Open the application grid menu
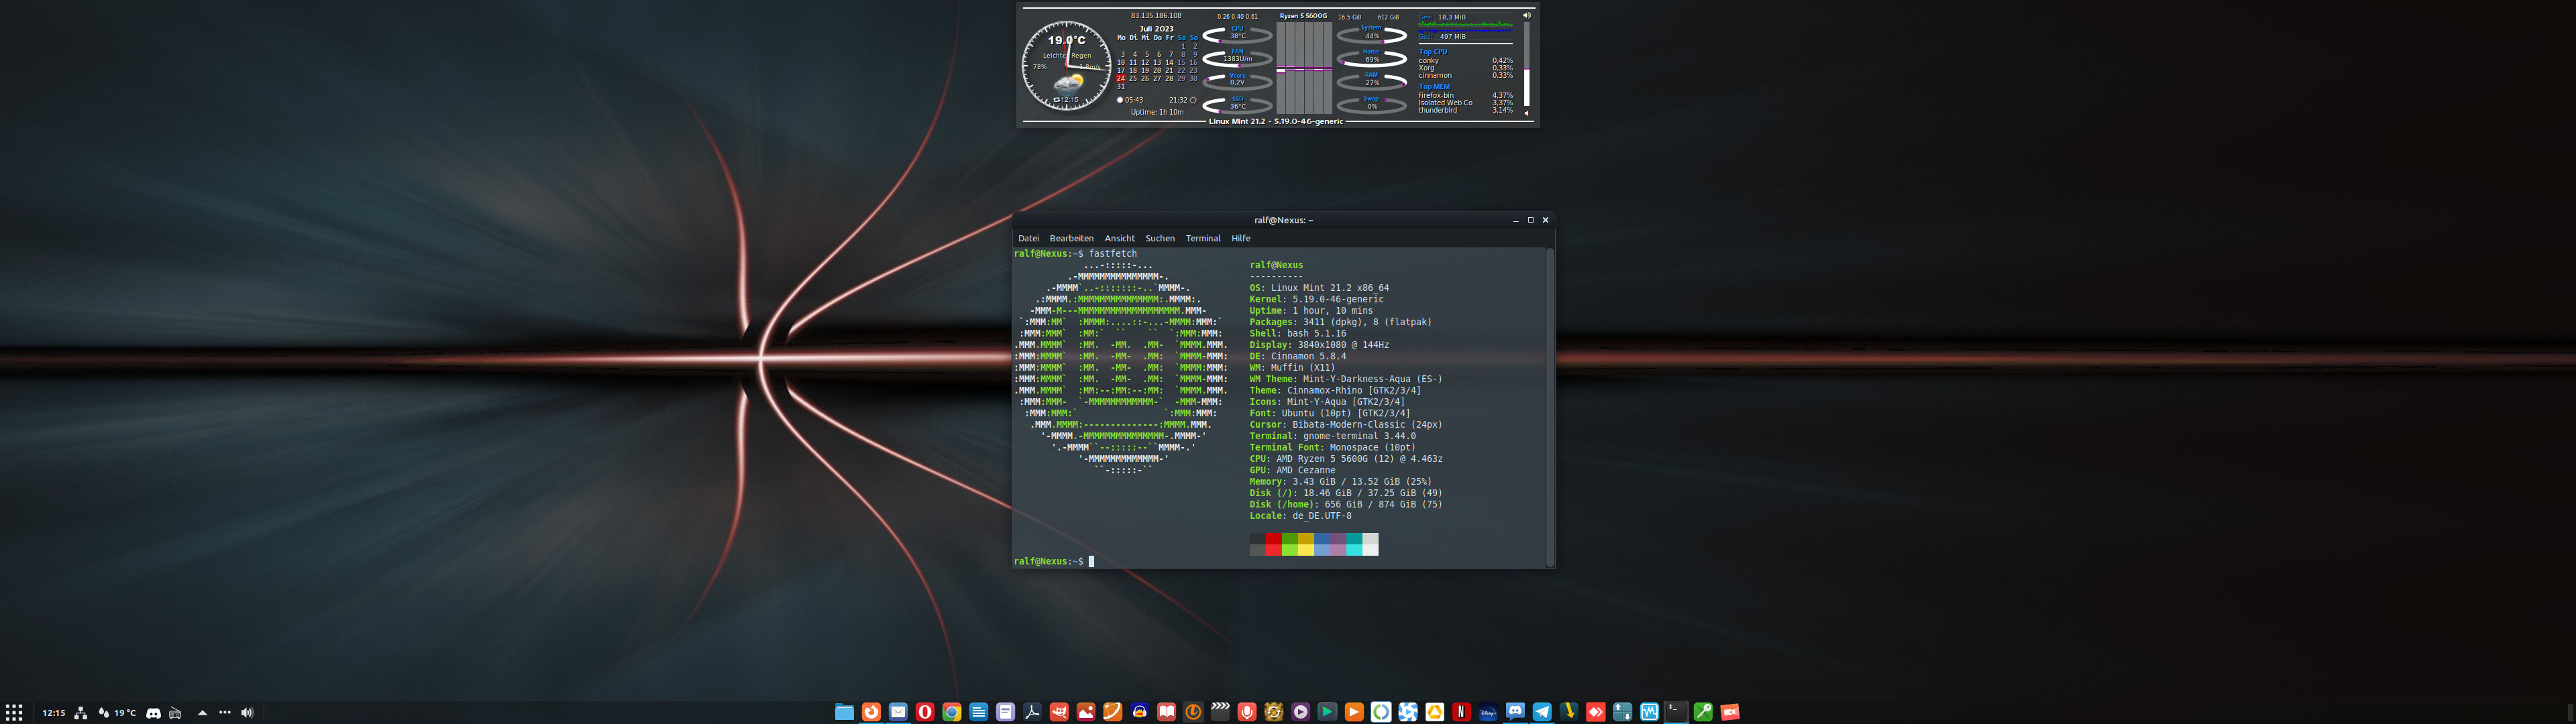The width and height of the screenshot is (2576, 724). point(14,713)
